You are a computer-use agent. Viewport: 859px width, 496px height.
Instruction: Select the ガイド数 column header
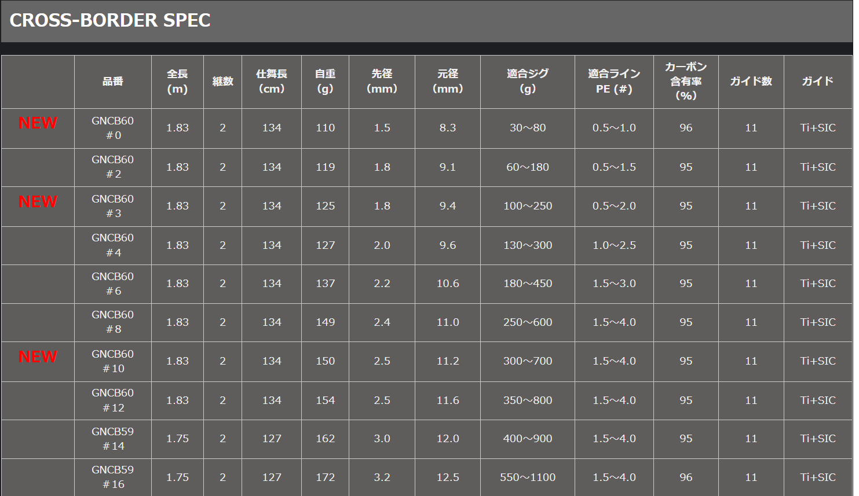[751, 82]
